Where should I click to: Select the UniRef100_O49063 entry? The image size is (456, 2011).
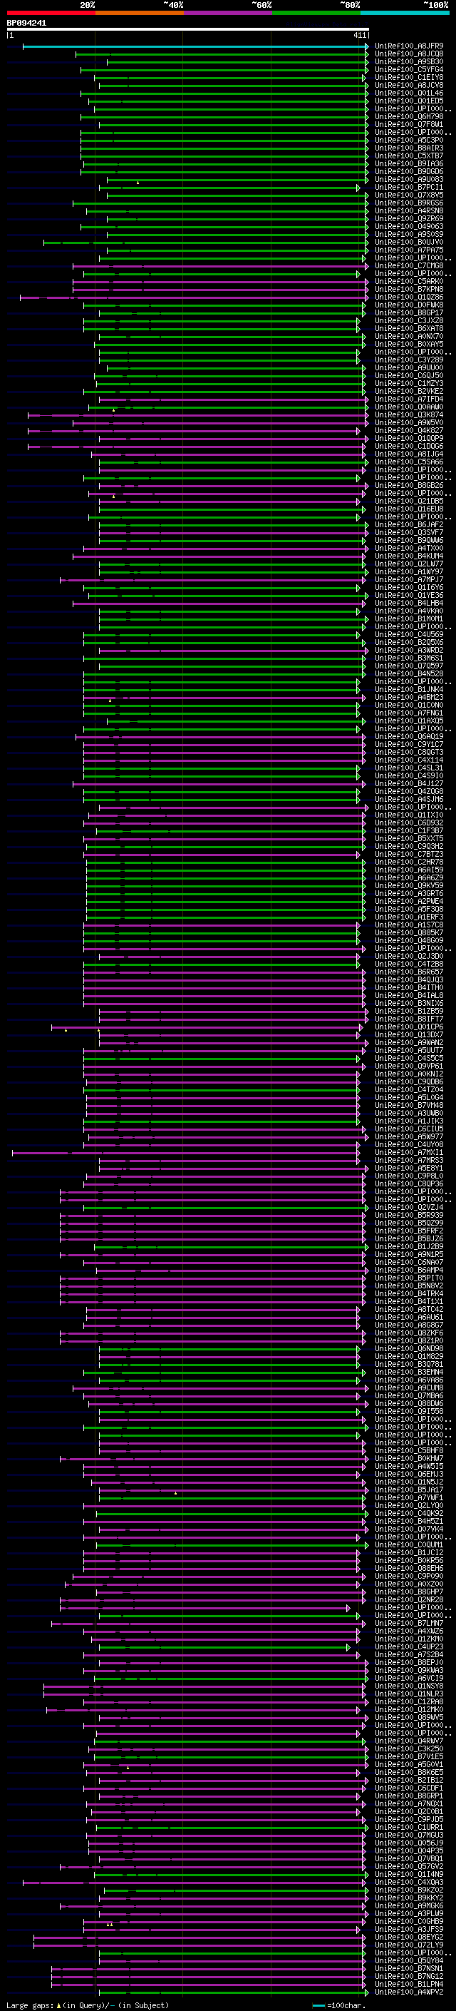pyautogui.click(x=409, y=226)
